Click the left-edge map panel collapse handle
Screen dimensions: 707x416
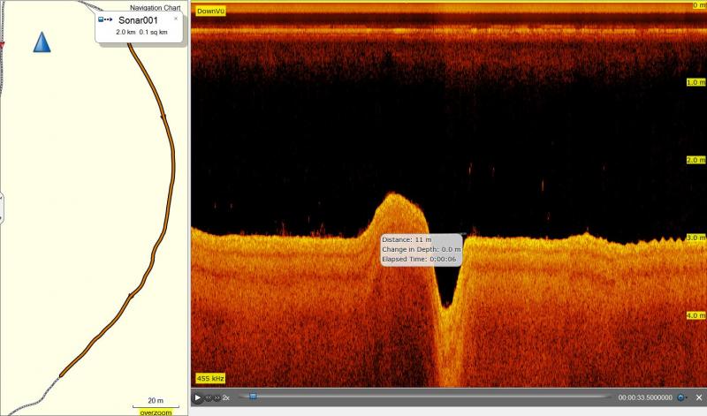[2, 208]
